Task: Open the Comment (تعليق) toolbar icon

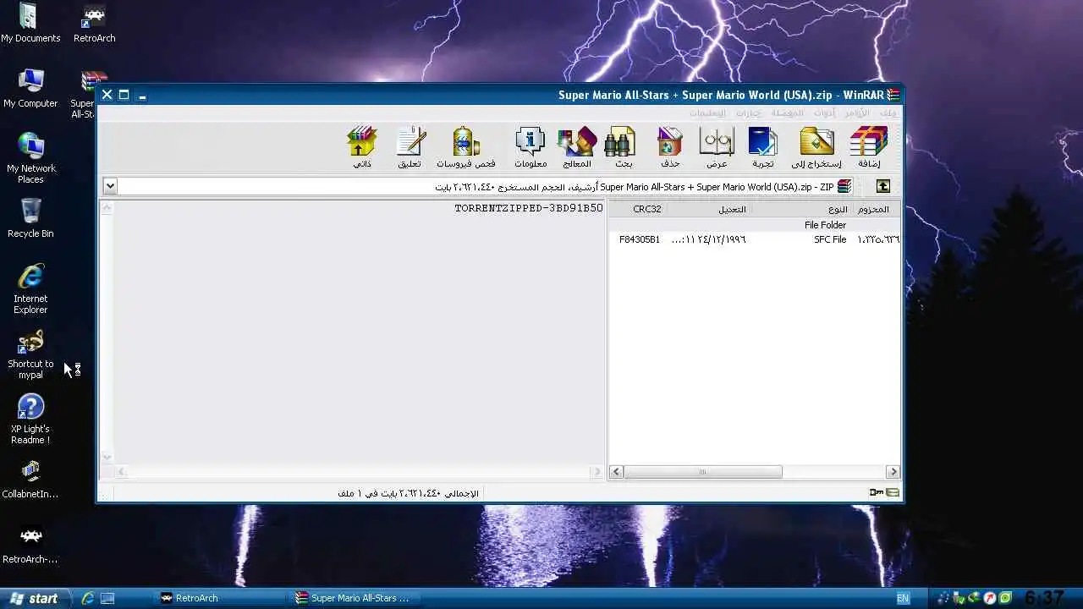Action: pyautogui.click(x=410, y=148)
